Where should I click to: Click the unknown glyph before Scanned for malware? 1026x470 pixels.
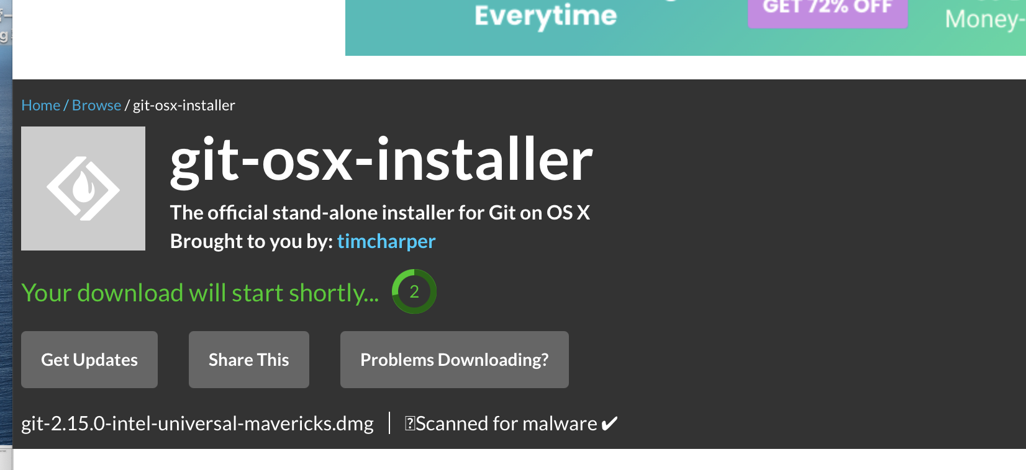point(410,423)
